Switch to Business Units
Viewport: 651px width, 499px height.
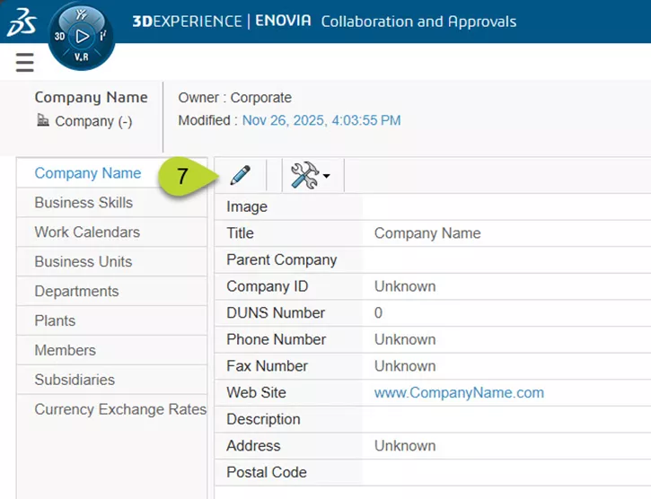[83, 262]
